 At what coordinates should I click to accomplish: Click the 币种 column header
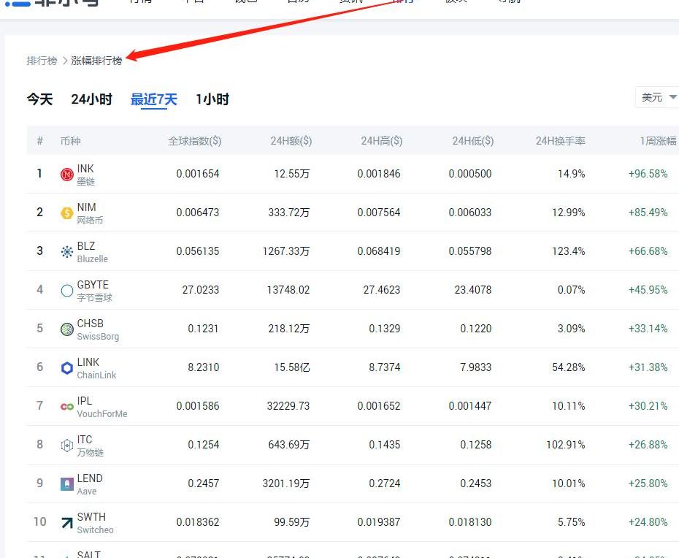[x=71, y=141]
